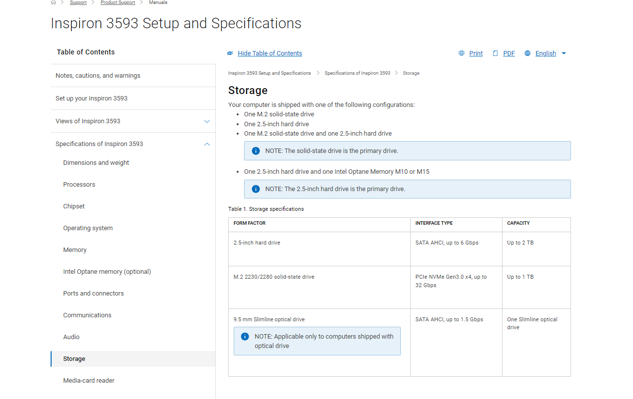Click the home icon in the breadcrumb
The image size is (633, 399).
coord(54,2)
